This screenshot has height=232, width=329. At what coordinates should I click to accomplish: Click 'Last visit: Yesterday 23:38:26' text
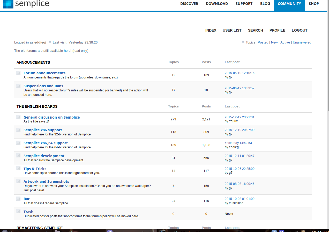click(x=75, y=42)
